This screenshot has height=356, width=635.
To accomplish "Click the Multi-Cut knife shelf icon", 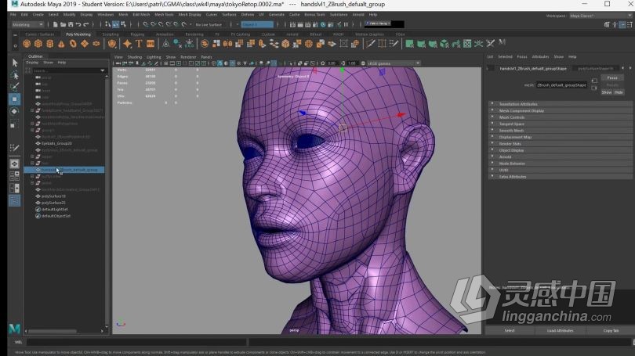I will (x=371, y=44).
